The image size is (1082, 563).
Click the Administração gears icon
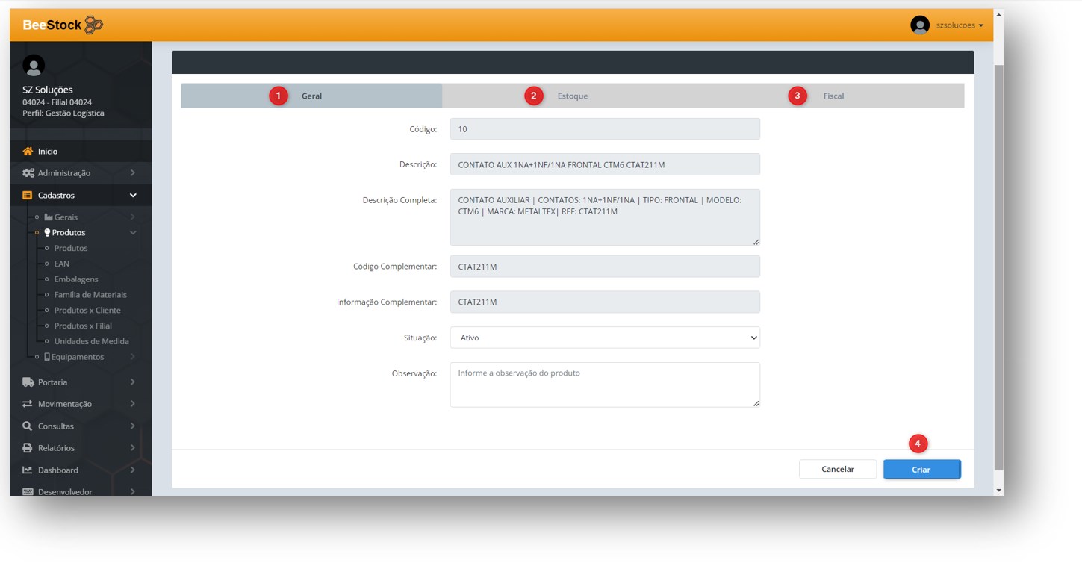pos(28,173)
